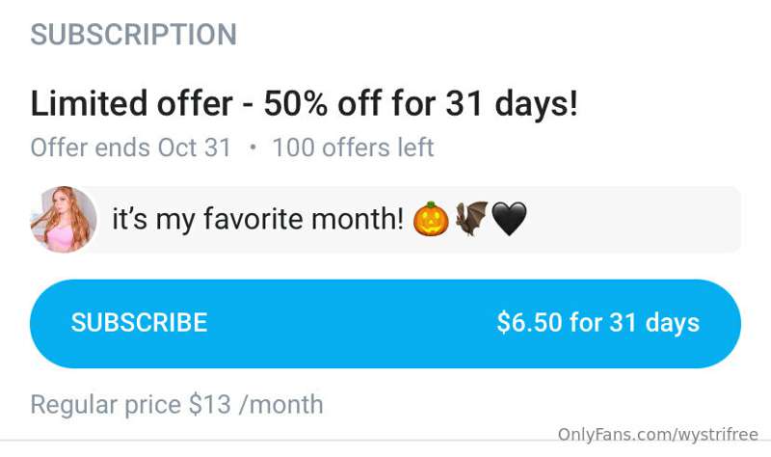Viewport: 771px width, 457px height.
Task: Select the SUBSCRIPTION section heading
Action: pyautogui.click(x=134, y=35)
